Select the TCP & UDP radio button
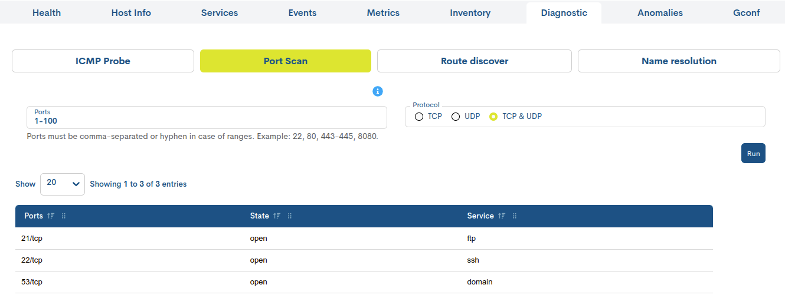Screen dimensions: 785x298 coord(493,117)
